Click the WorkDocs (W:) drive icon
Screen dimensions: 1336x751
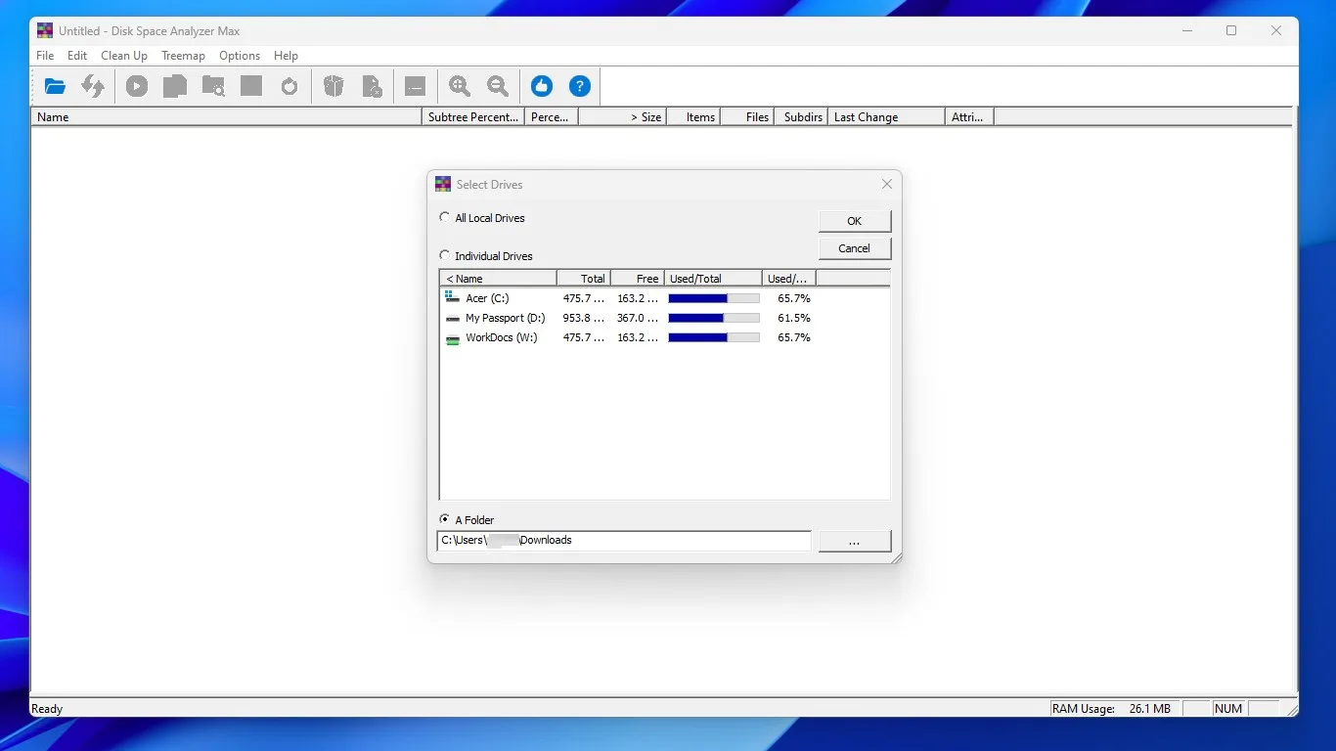click(x=452, y=338)
